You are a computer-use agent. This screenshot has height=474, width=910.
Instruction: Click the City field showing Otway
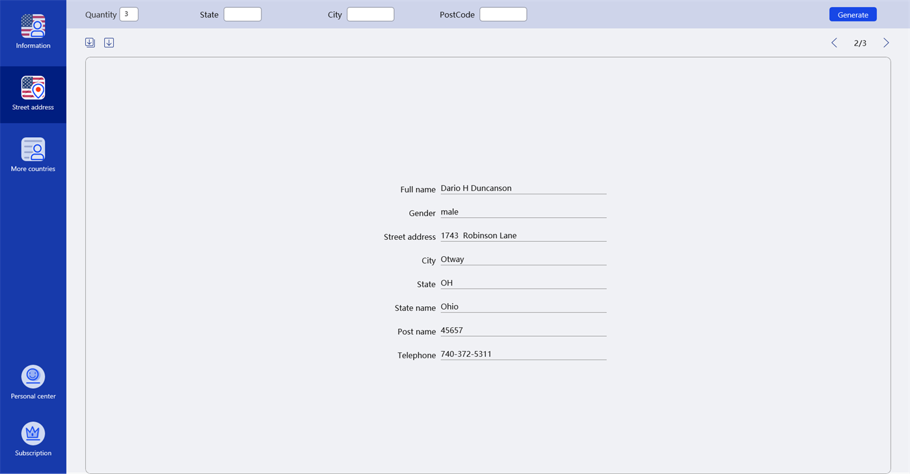pos(524,259)
